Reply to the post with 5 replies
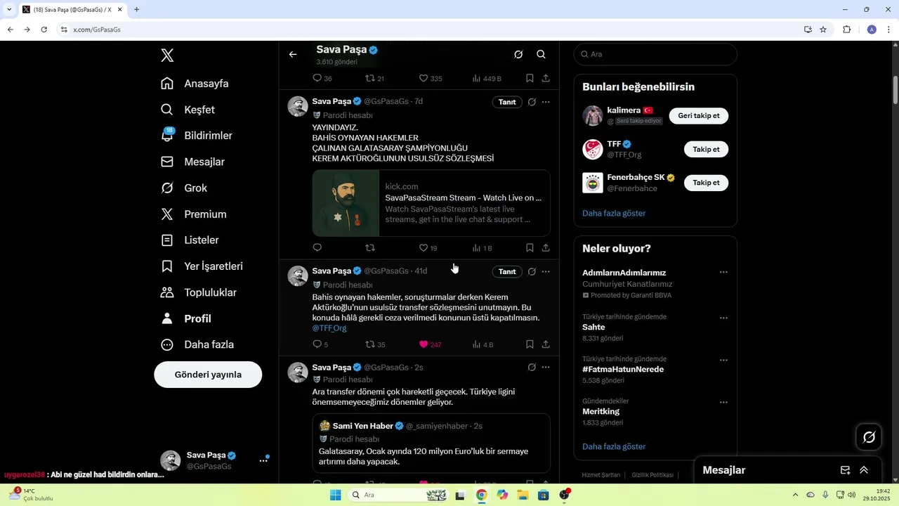 320,344
